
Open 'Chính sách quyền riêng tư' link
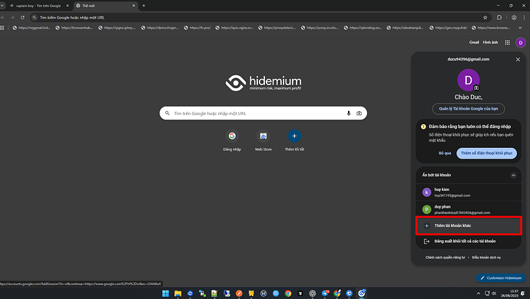coord(446,258)
